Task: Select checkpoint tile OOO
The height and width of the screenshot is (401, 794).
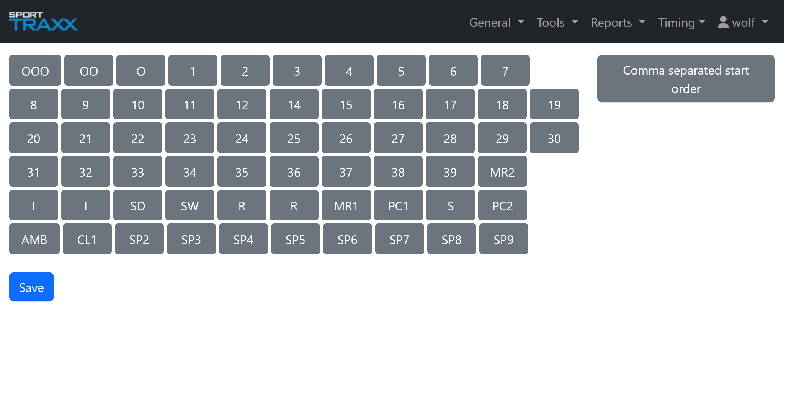Action: (35, 70)
